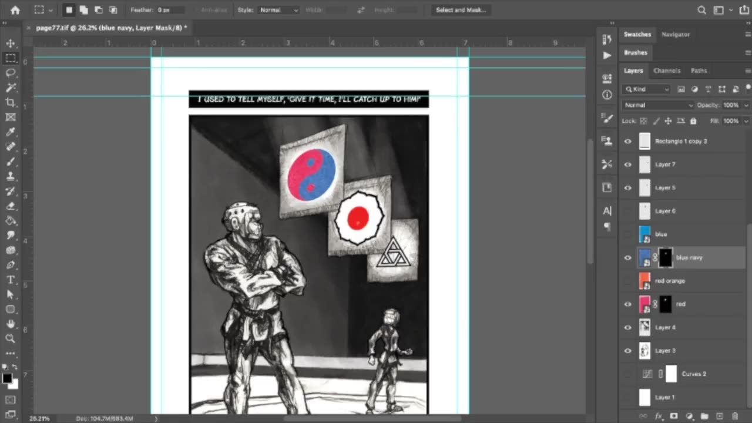Hide the red layer
752x423 pixels.
click(627, 304)
